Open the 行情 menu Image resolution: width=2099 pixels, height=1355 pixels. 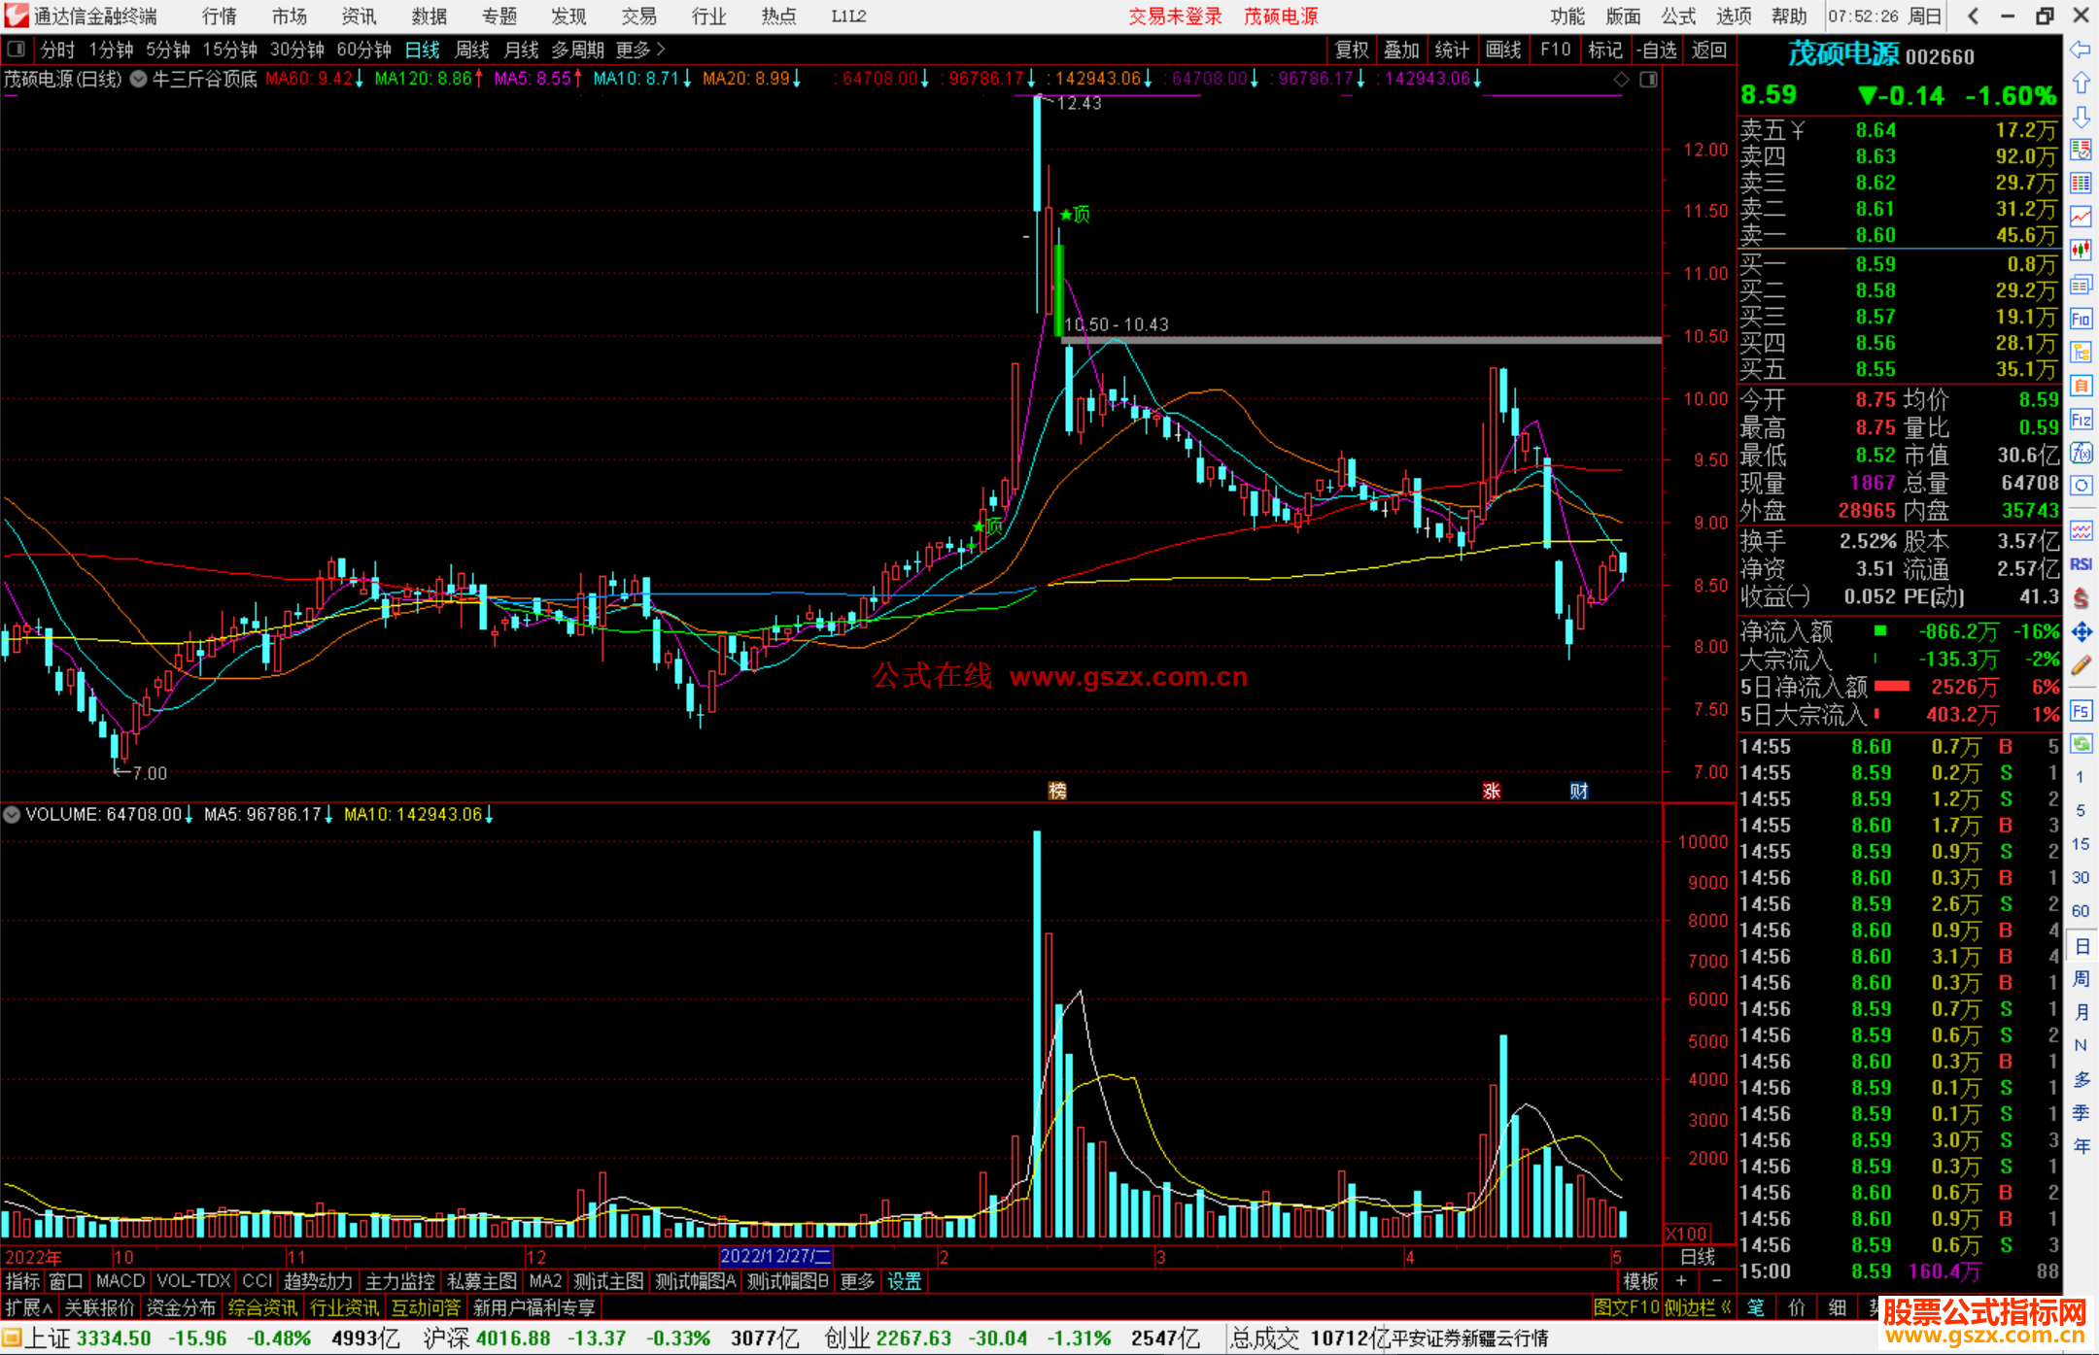219,16
